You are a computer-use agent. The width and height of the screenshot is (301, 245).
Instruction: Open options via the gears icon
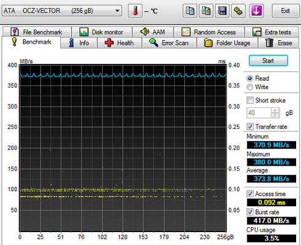tap(238, 11)
